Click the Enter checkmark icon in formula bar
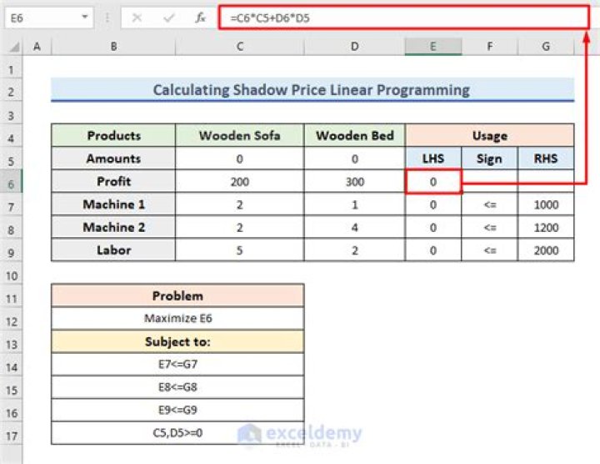Screen dimensions: 600x464 [x=168, y=18]
